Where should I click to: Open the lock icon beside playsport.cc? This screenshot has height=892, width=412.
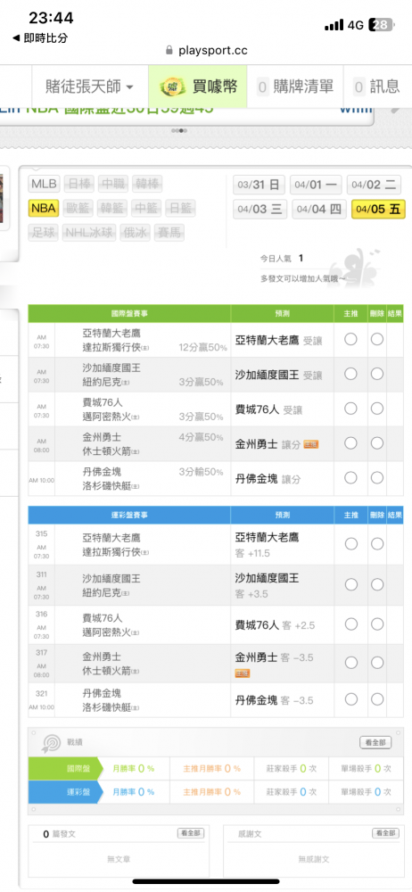coord(169,50)
